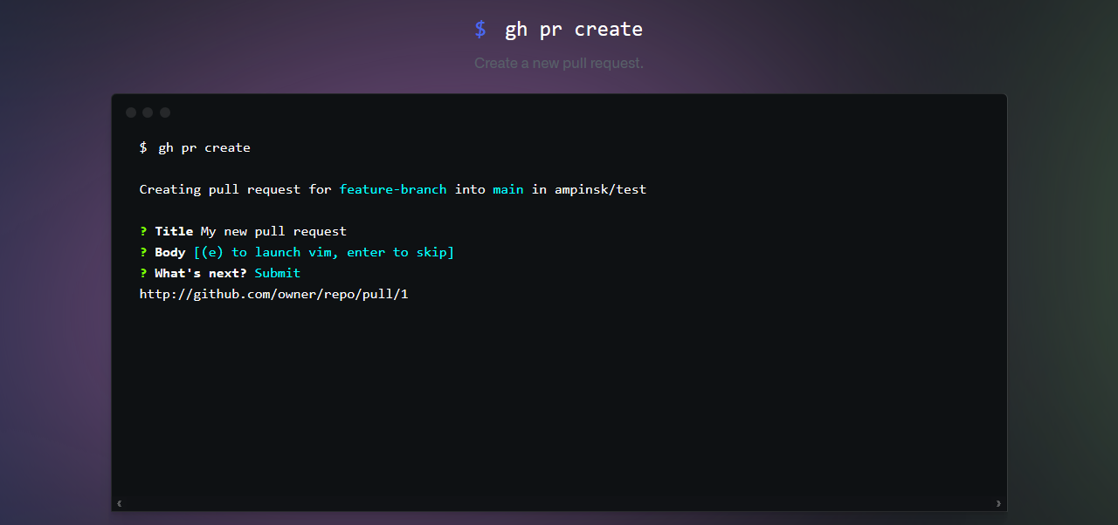Expand the main branch label

pyautogui.click(x=508, y=189)
